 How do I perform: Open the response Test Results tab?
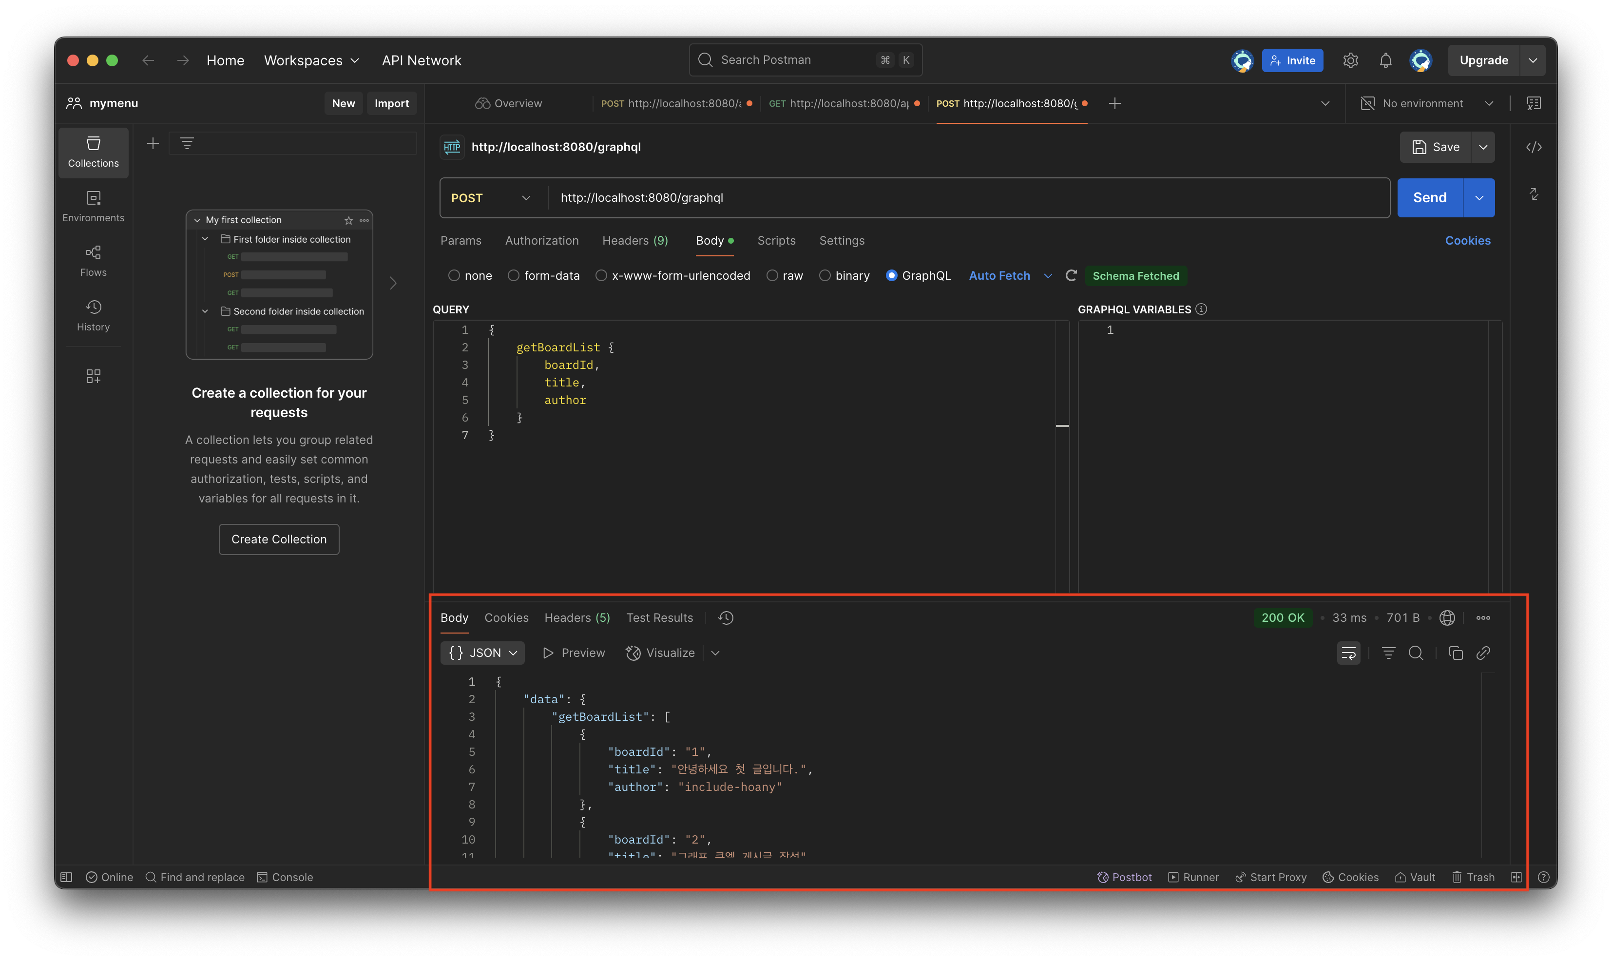coord(659,618)
